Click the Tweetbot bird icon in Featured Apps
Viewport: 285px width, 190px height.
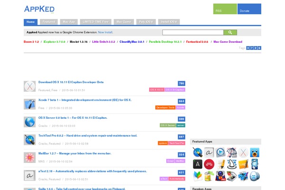point(255,152)
